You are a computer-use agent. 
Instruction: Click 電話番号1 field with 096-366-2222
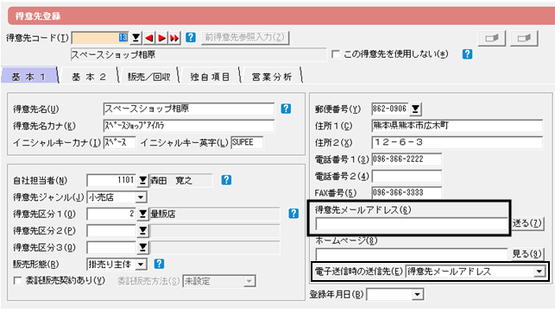tap(407, 159)
